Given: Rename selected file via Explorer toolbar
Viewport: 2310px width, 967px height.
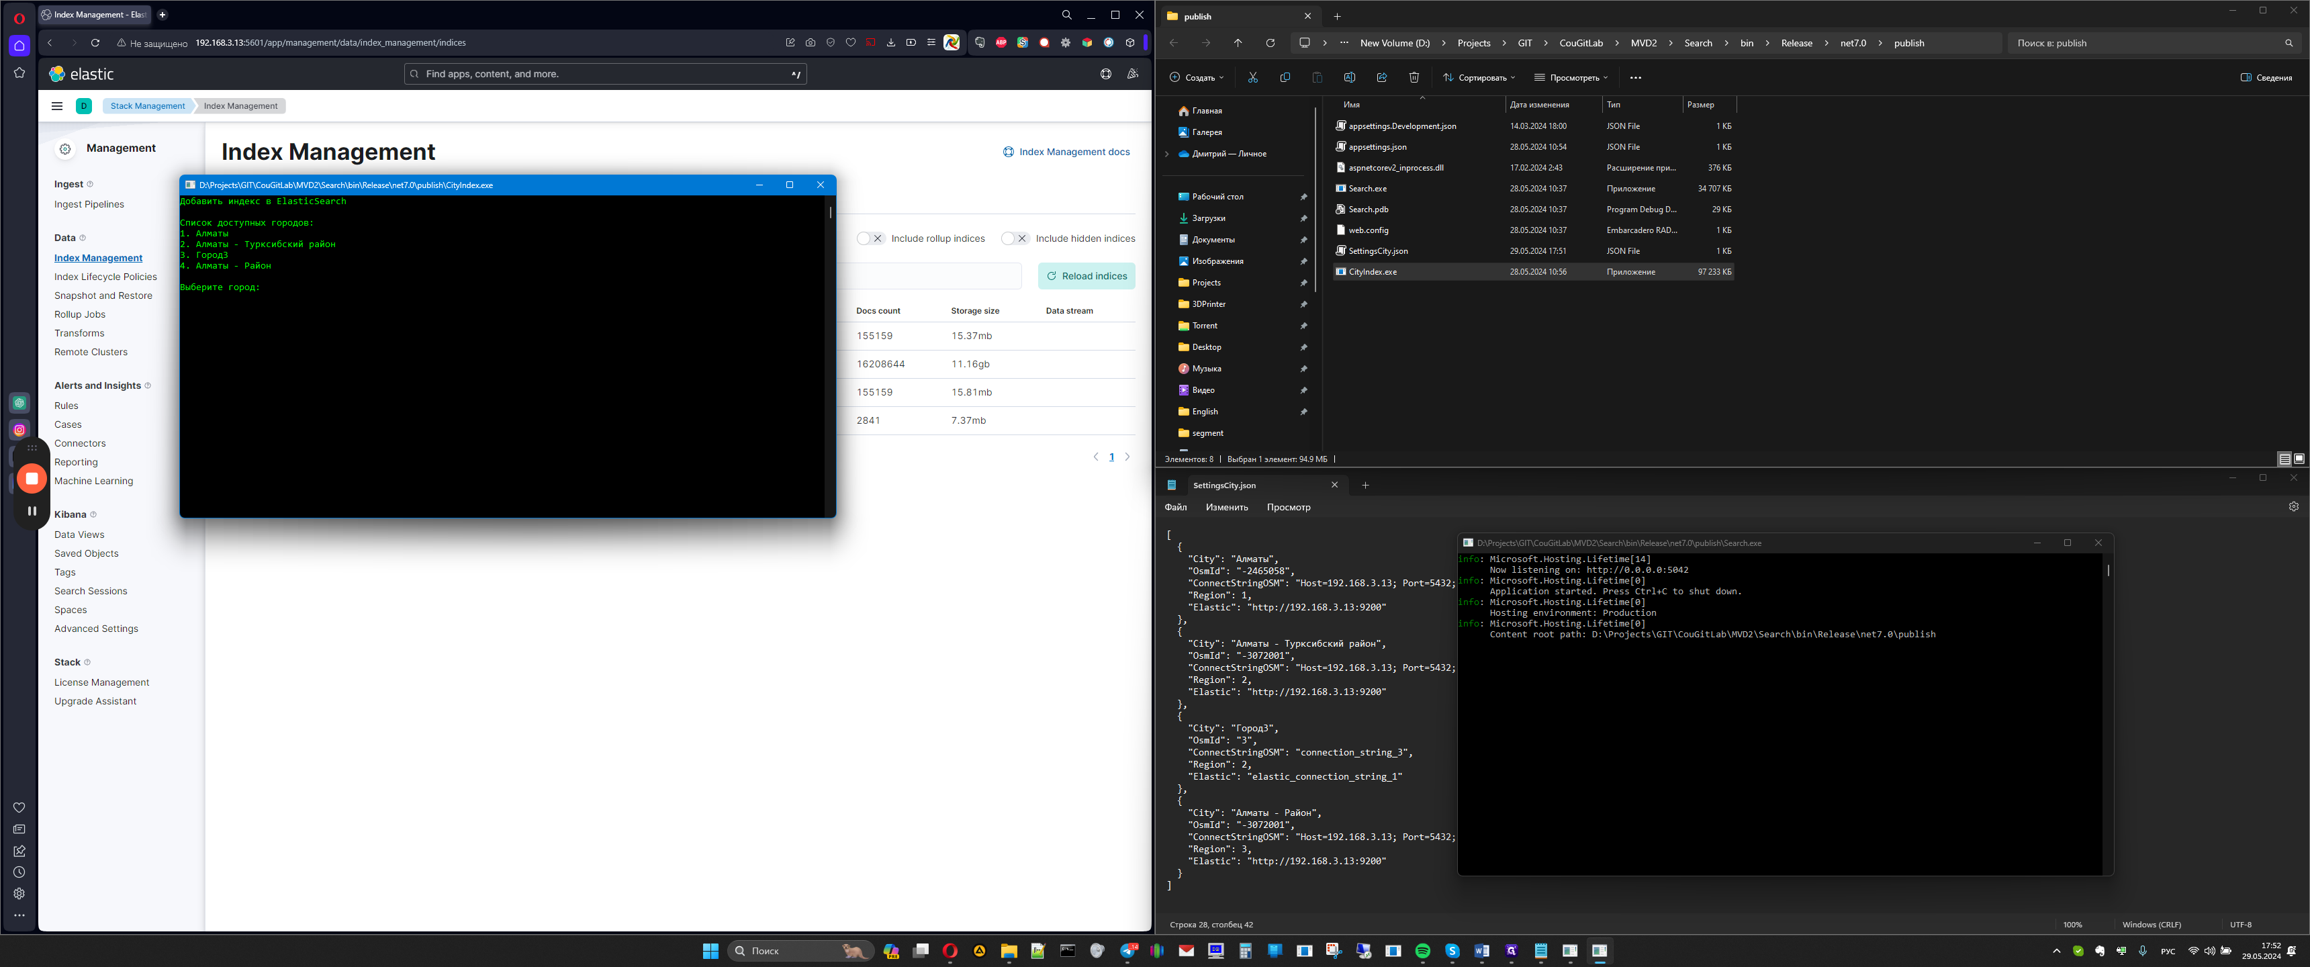Looking at the screenshot, I should [x=1350, y=77].
